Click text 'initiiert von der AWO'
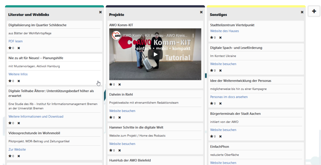This screenshot has height=165, width=321. tap(224, 122)
